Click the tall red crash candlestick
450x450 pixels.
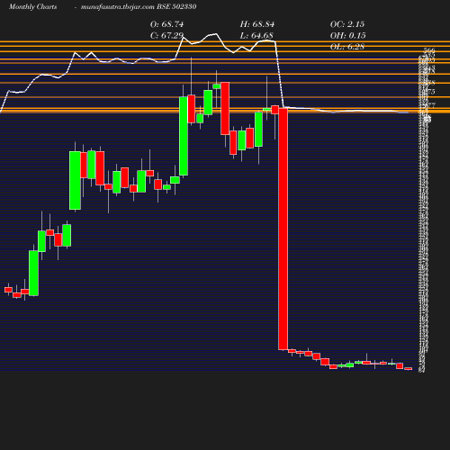283,229
